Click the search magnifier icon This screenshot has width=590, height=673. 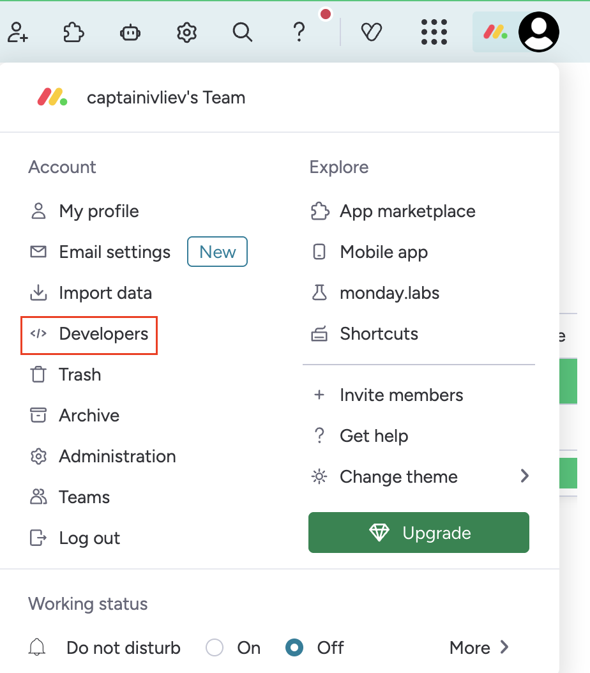(x=243, y=32)
